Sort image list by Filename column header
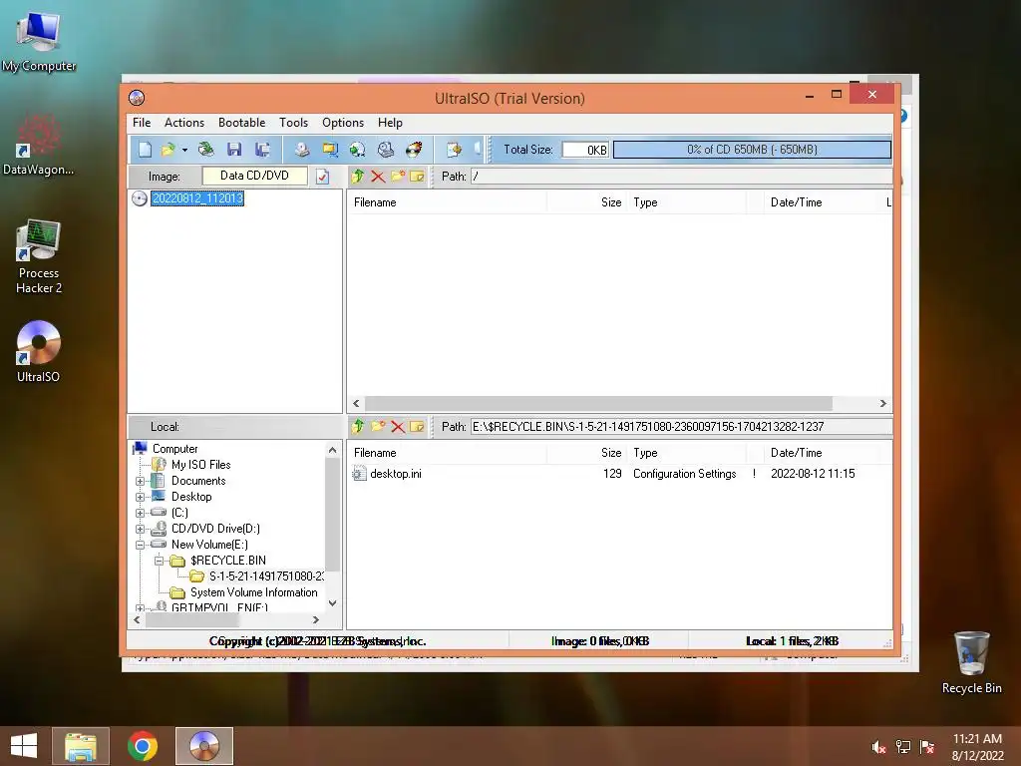1021x766 pixels. click(449, 202)
